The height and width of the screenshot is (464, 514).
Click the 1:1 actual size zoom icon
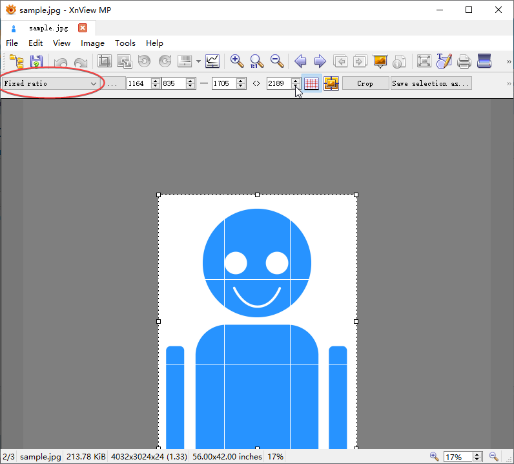257,61
